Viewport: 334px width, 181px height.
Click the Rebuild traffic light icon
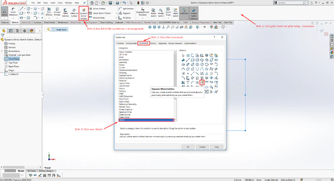pos(138,3)
